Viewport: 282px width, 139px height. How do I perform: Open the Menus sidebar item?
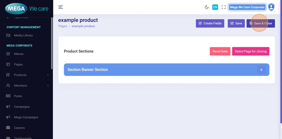pos(19,54)
